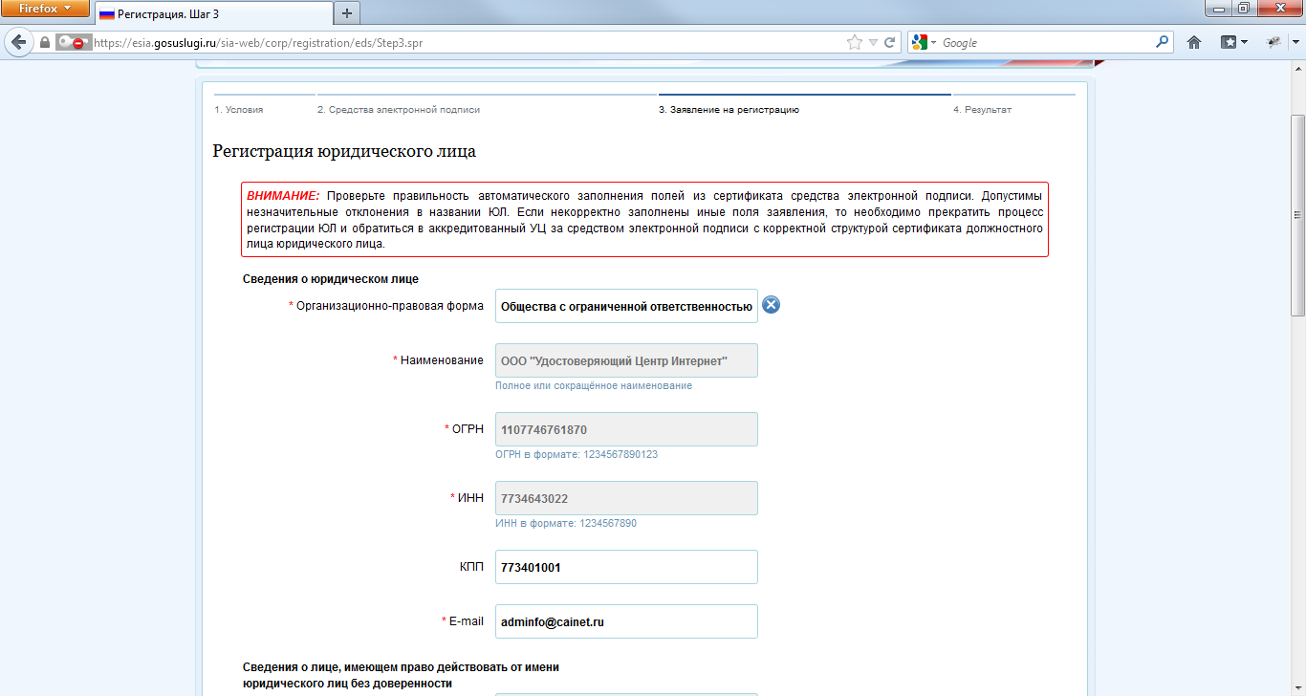Open the Google search engine selector
This screenshot has height=696, width=1306.
point(924,43)
